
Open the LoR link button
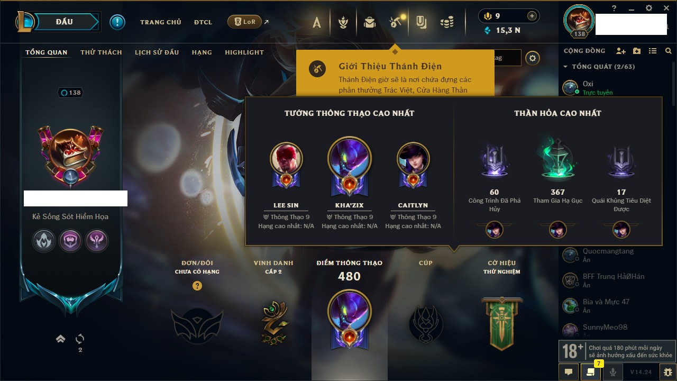tap(244, 22)
